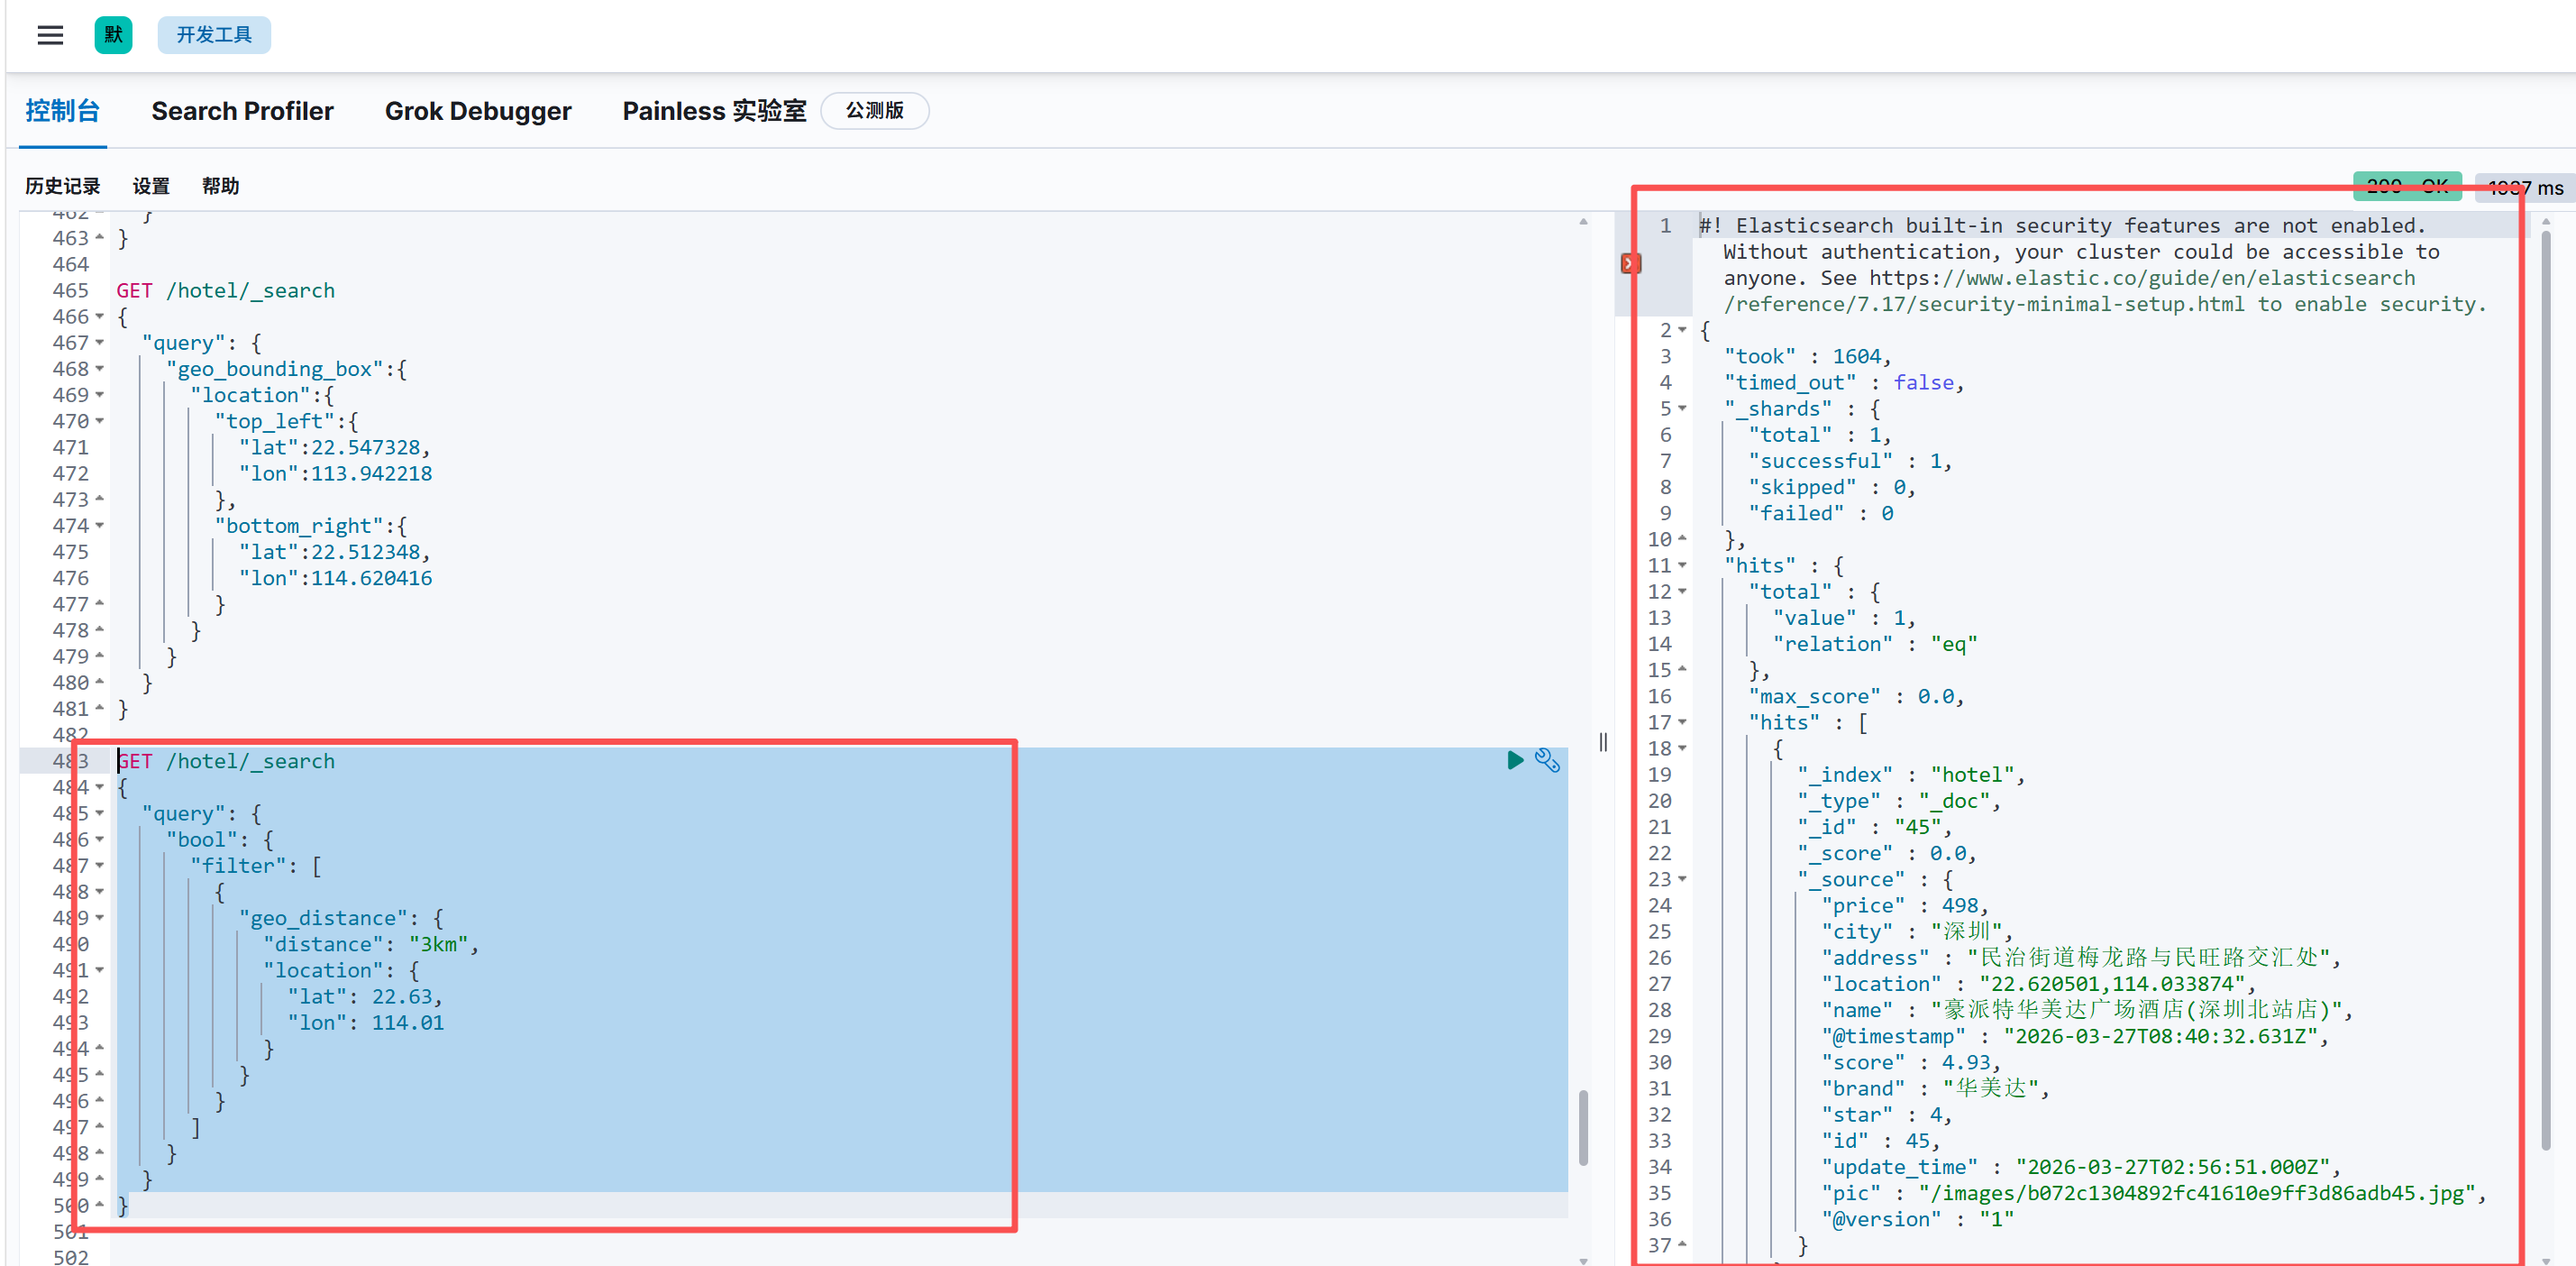Run the selected request with play icon
This screenshot has height=1266, width=2576.
click(1514, 761)
